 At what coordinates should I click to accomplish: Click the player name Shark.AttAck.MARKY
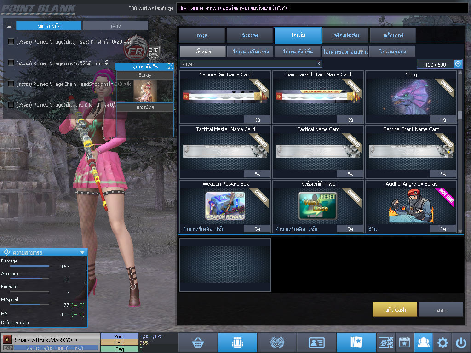point(46,340)
